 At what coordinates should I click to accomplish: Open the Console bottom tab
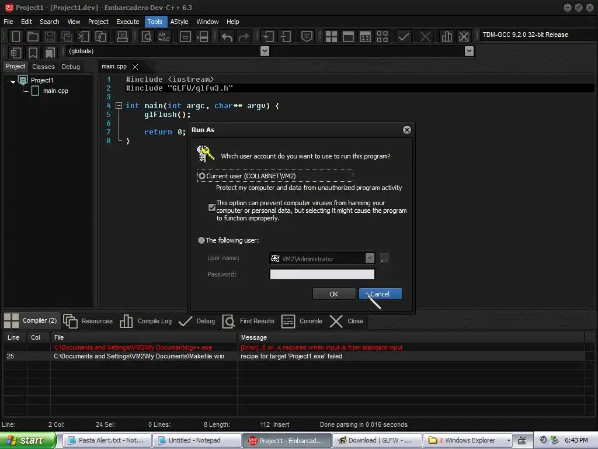point(302,321)
